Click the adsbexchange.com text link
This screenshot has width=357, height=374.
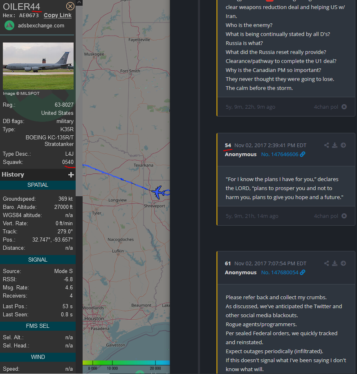point(41,25)
